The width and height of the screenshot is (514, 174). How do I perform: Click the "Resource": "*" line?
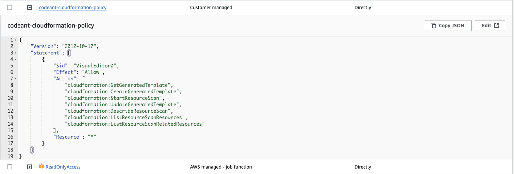77,137
